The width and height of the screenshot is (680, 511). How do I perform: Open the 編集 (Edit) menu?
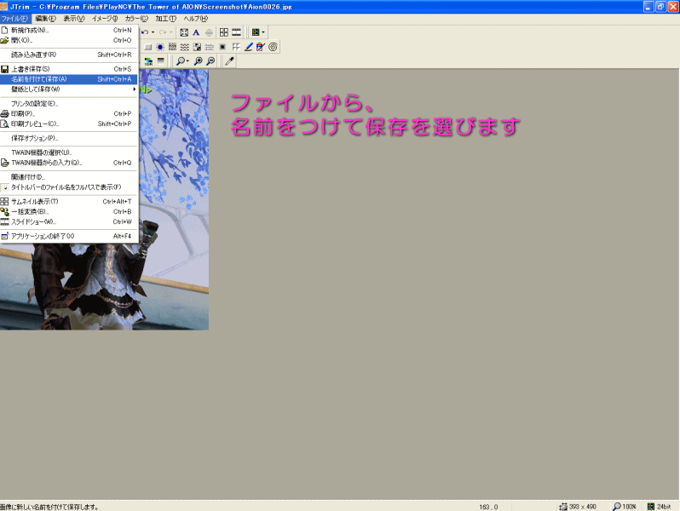click(45, 19)
